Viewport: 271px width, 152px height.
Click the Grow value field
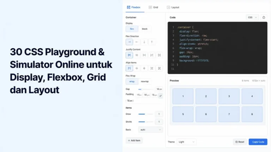point(159,114)
